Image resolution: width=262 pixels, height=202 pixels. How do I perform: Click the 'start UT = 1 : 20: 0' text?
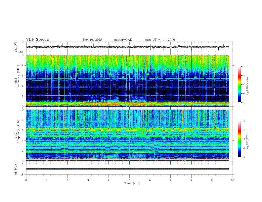pyautogui.click(x=160, y=40)
